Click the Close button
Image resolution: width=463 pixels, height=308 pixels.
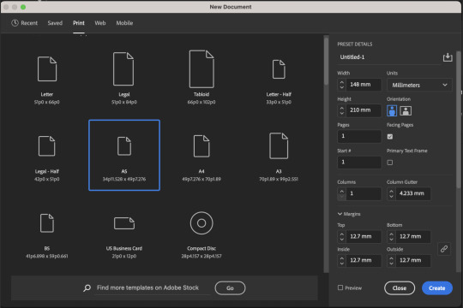point(400,288)
